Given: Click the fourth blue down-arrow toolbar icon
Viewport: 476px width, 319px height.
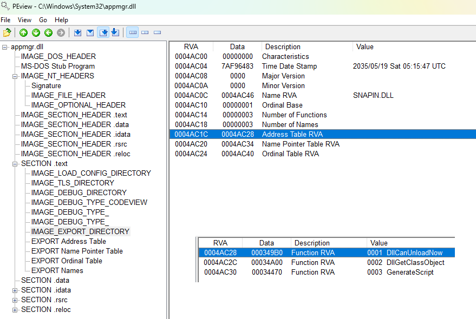Looking at the screenshot, I should click(x=115, y=32).
